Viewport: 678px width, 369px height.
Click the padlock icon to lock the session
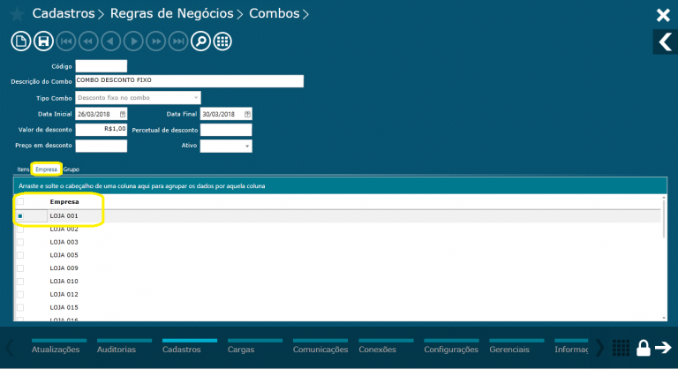point(643,347)
